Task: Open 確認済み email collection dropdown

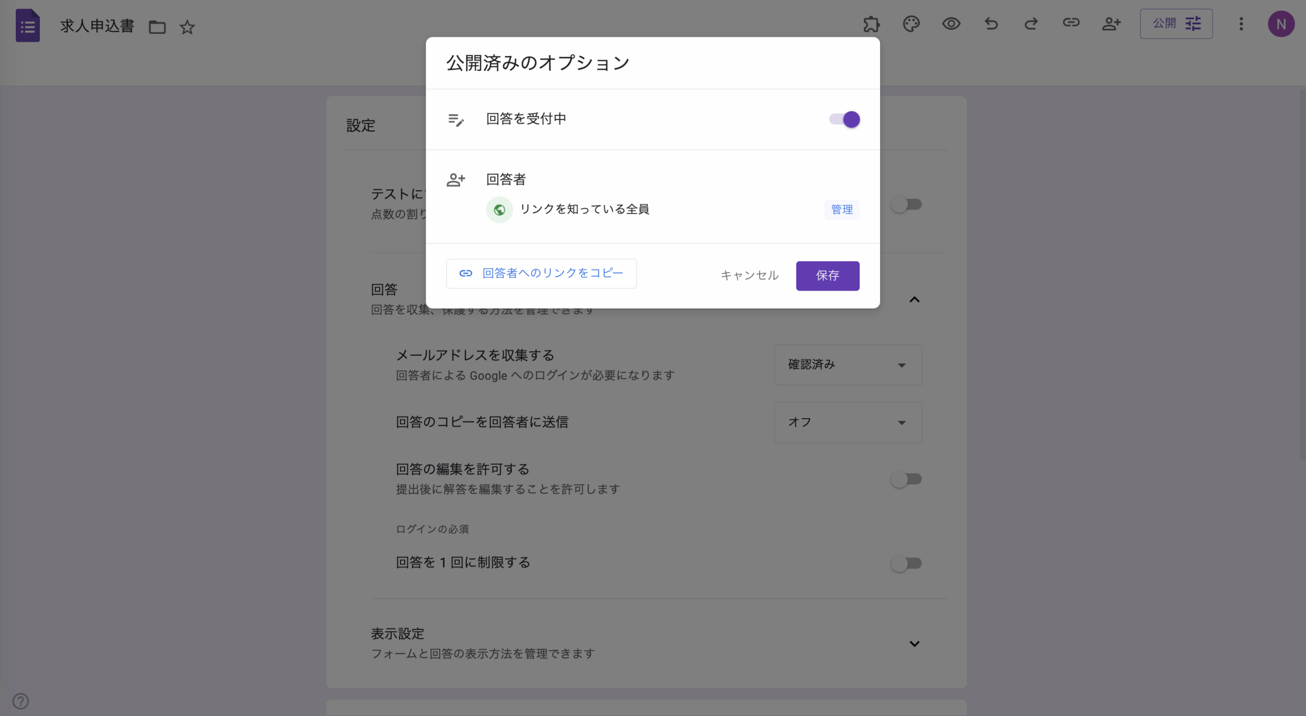Action: [848, 365]
